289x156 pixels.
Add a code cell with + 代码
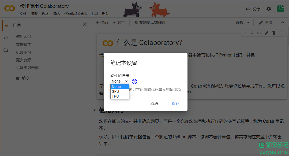[102, 22]
